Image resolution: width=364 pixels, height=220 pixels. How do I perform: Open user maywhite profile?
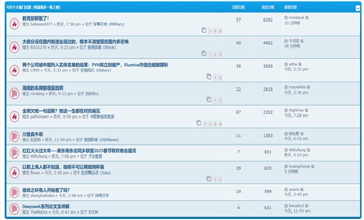pos(297,87)
